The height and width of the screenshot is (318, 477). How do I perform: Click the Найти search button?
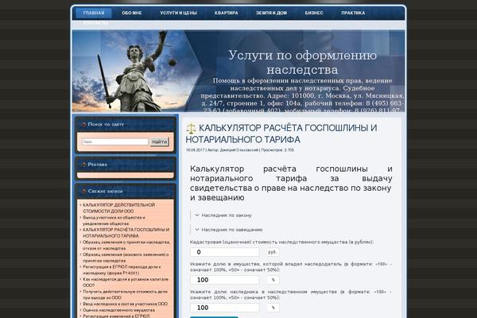click(x=159, y=142)
